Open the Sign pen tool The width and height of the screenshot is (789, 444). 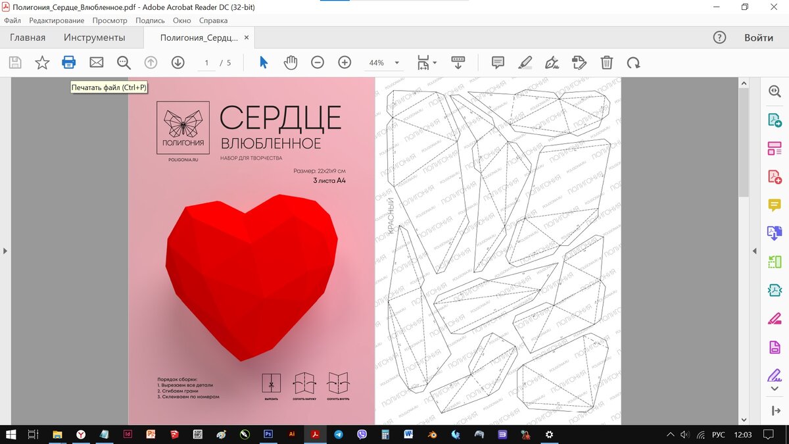[552, 62]
